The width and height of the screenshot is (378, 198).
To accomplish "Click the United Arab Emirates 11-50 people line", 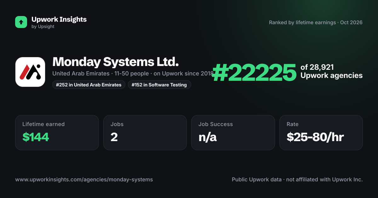I will (x=133, y=74).
